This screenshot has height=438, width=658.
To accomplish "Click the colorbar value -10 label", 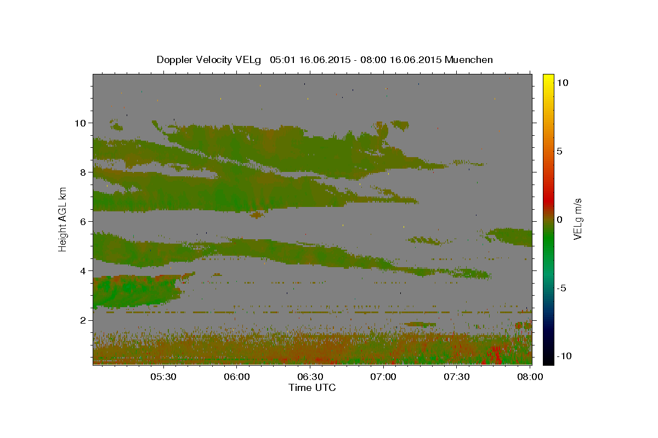I will click(x=564, y=356).
